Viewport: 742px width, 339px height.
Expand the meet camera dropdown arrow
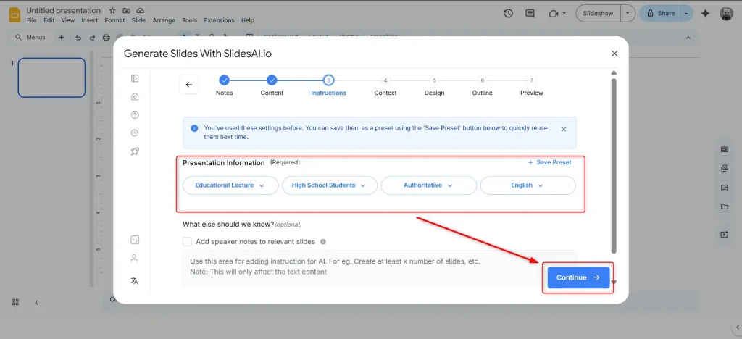click(x=564, y=14)
